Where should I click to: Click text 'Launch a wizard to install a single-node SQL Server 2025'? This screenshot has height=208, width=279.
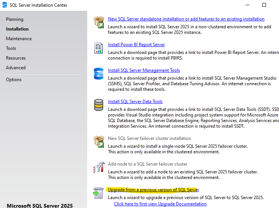(163, 146)
